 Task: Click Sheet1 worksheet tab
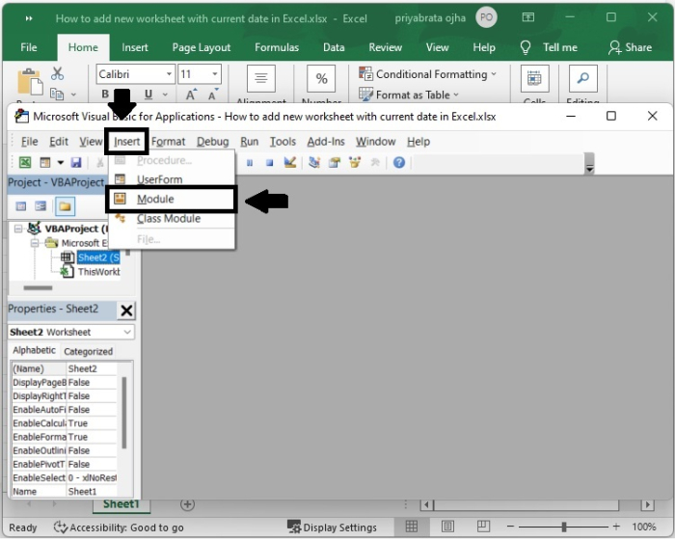coord(121,504)
